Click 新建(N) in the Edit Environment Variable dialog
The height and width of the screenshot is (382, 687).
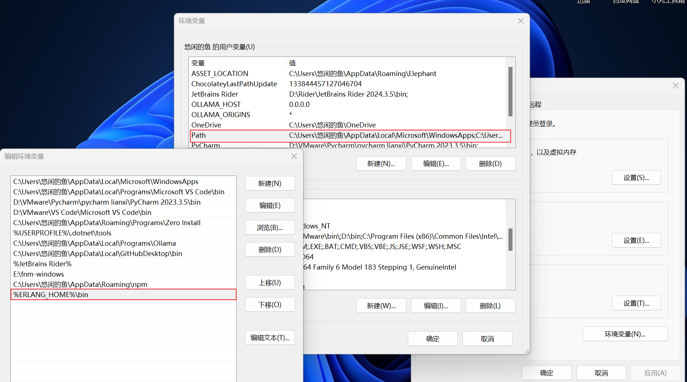click(x=270, y=183)
